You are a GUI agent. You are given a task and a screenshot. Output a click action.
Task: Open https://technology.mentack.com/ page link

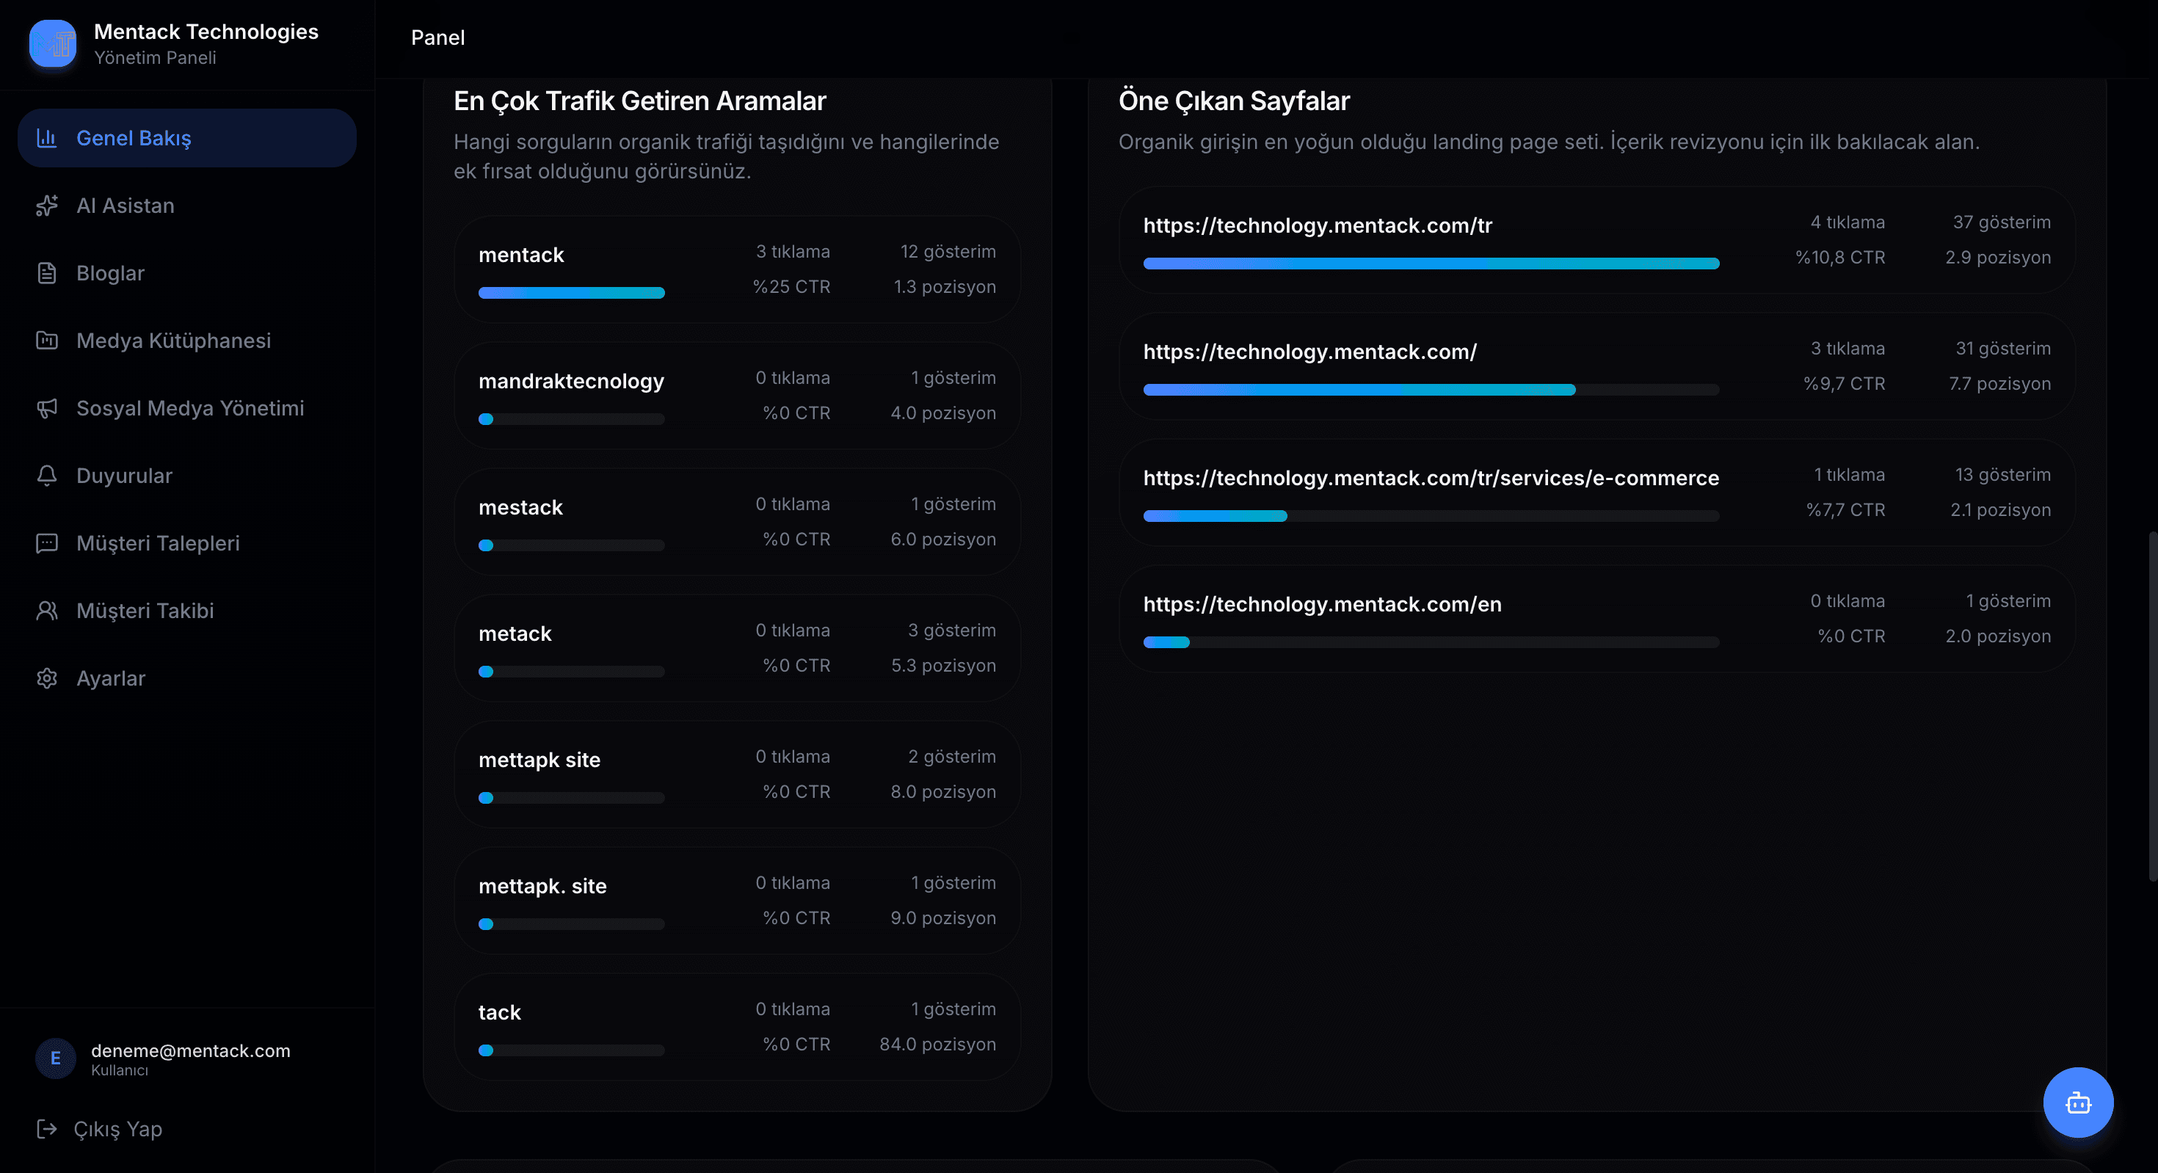point(1310,352)
